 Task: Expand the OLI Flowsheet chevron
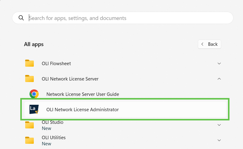(x=219, y=63)
